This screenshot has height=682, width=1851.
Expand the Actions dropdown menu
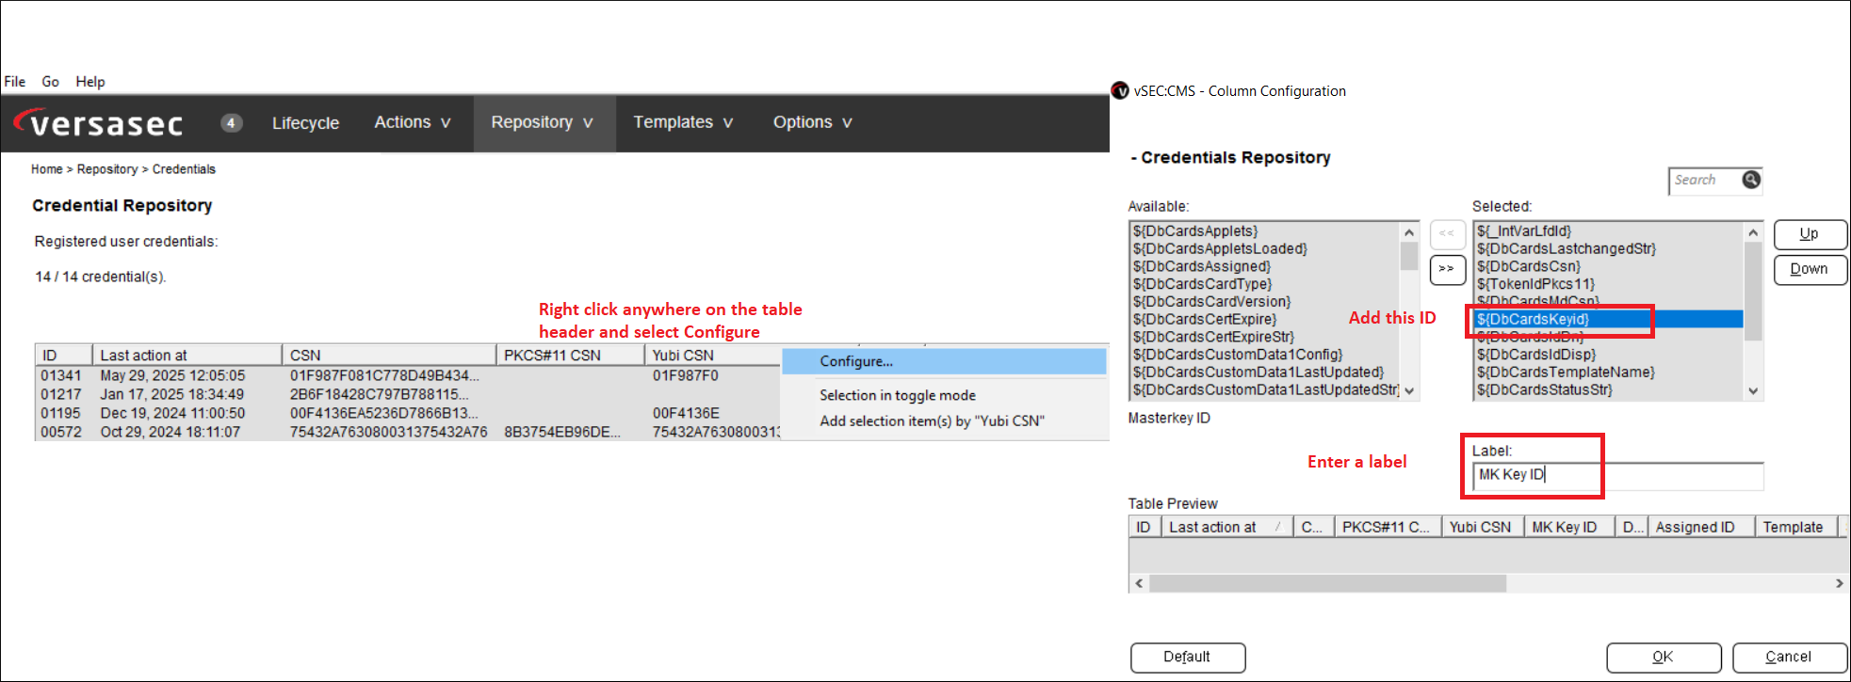point(413,122)
